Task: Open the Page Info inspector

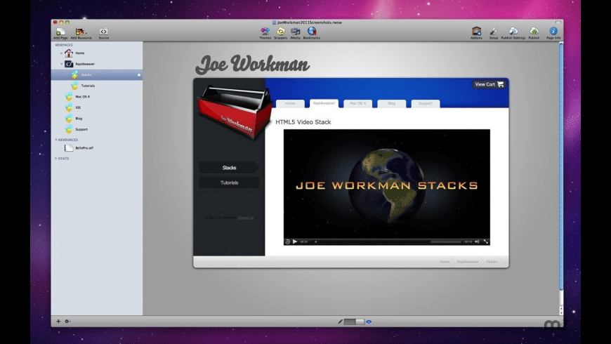Action: (x=553, y=33)
